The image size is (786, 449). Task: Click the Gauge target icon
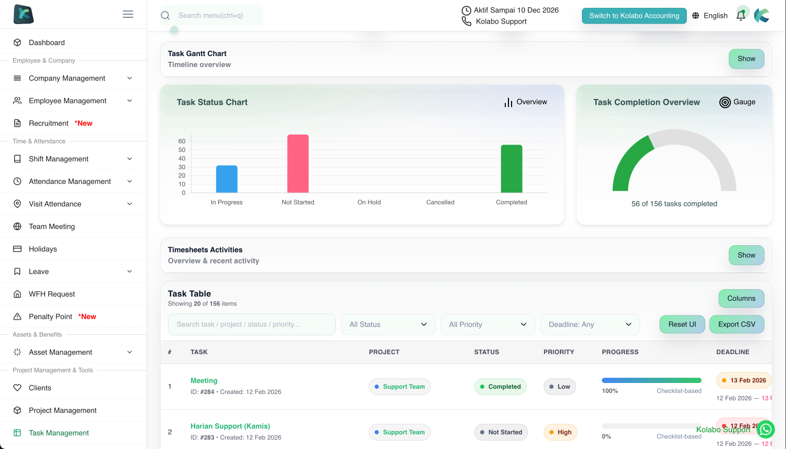tap(725, 102)
